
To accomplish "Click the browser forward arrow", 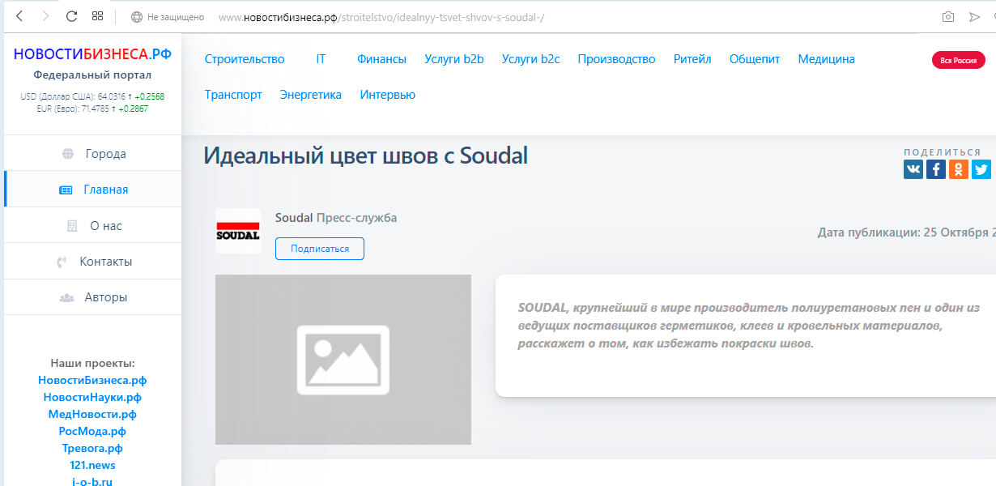I will pos(45,16).
